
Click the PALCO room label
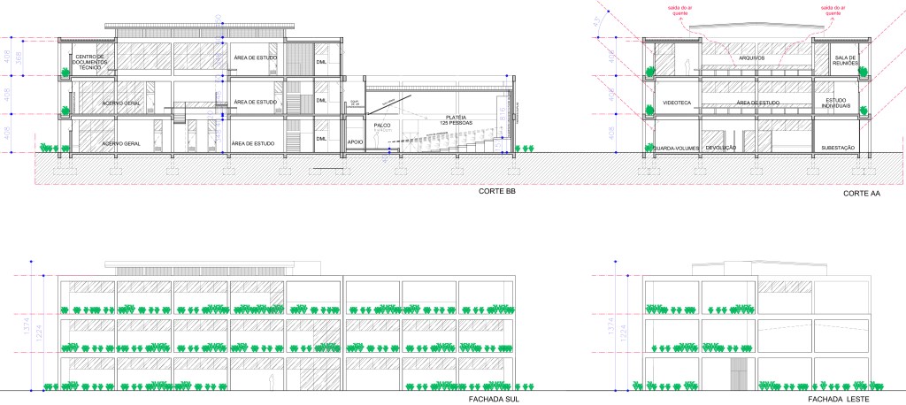coord(382,126)
